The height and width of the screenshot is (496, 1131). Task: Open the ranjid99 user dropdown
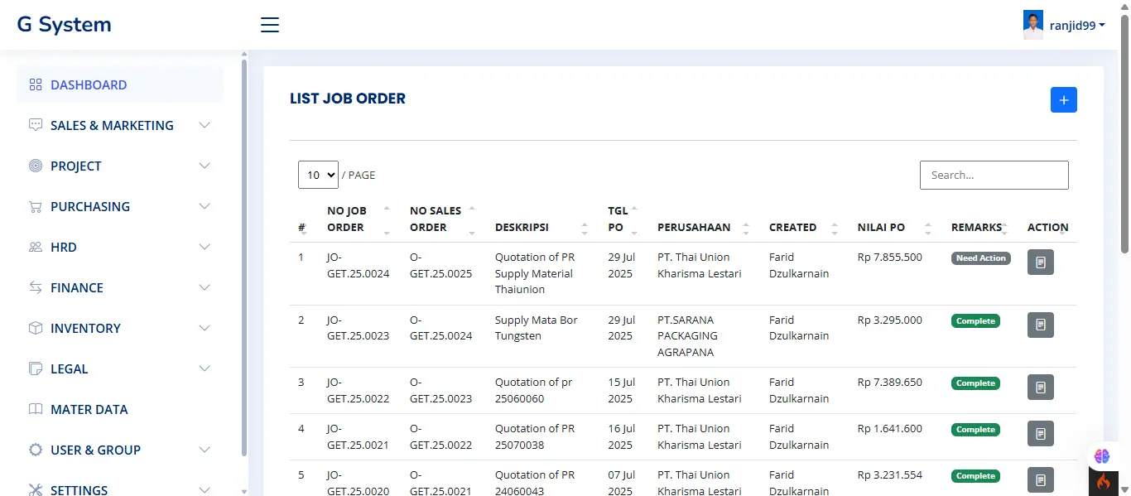coord(1077,26)
